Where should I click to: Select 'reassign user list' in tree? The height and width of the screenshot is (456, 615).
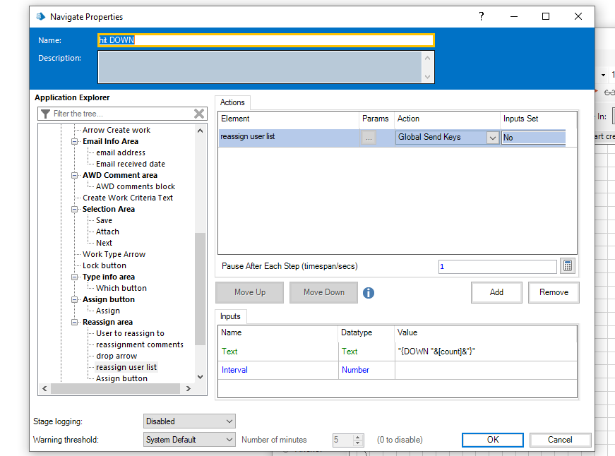click(x=126, y=367)
